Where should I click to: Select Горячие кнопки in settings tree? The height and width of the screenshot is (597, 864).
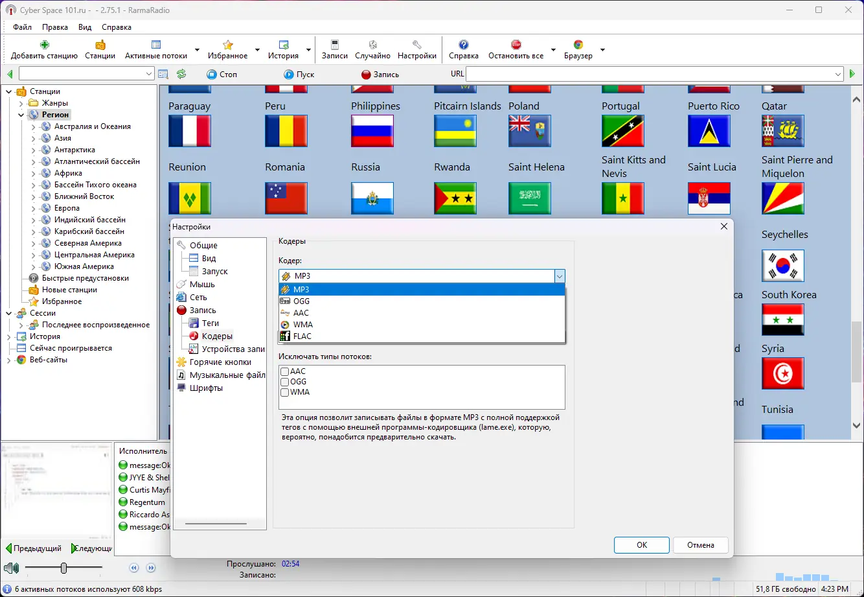pos(220,362)
